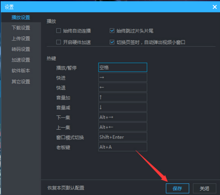Uncheck 切换页签时，自动弹出视频小窗口

pyautogui.click(x=112, y=42)
